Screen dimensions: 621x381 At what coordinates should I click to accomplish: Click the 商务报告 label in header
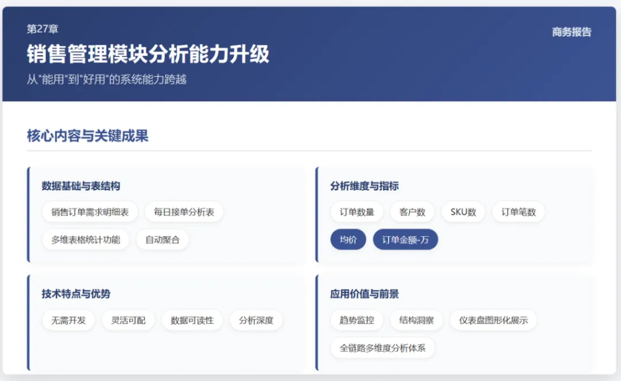(x=571, y=32)
